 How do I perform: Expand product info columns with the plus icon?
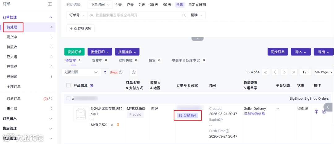click(x=92, y=86)
